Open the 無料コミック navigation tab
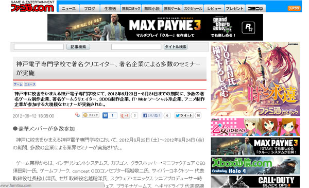Image resolution: width=309 pixels, height=188 pixels. point(131,8)
